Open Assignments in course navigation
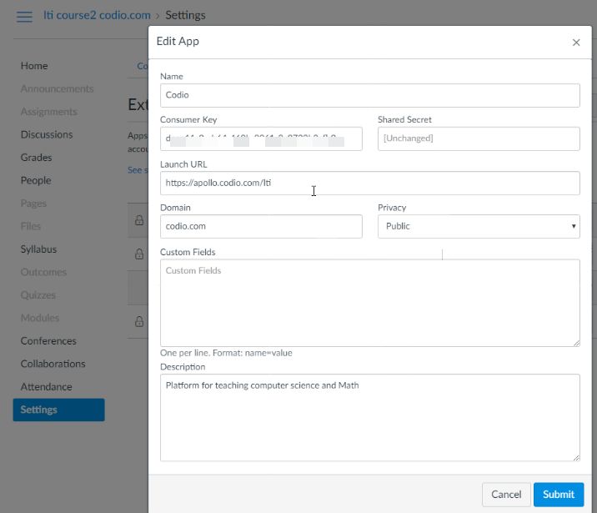This screenshot has width=597, height=513. 48,112
